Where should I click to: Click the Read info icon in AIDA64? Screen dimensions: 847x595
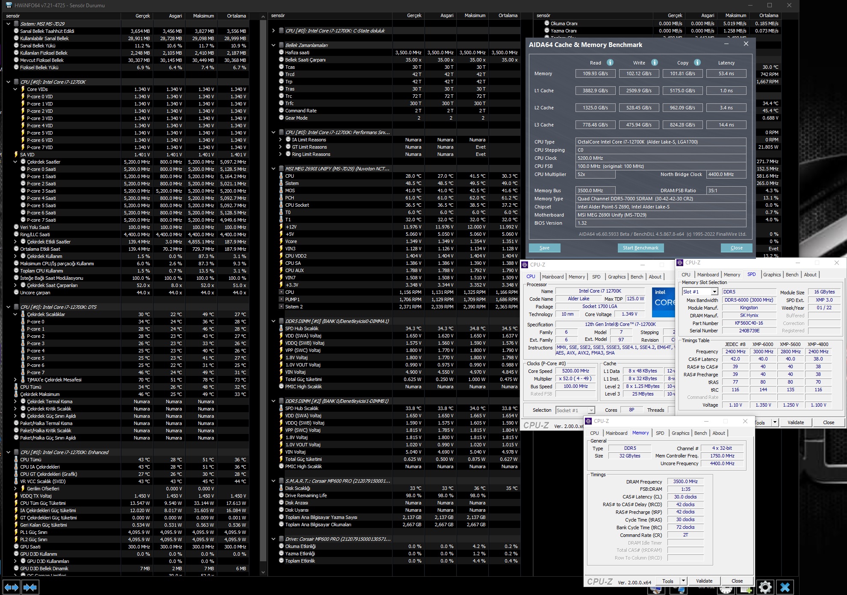pyautogui.click(x=610, y=62)
